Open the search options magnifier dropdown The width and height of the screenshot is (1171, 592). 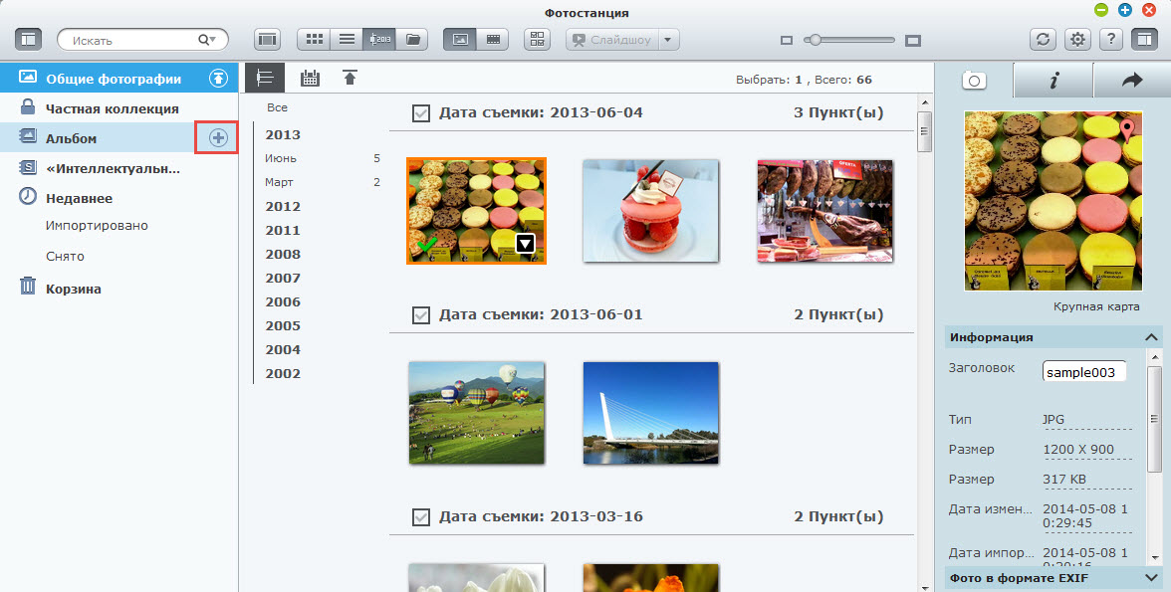click(x=207, y=41)
